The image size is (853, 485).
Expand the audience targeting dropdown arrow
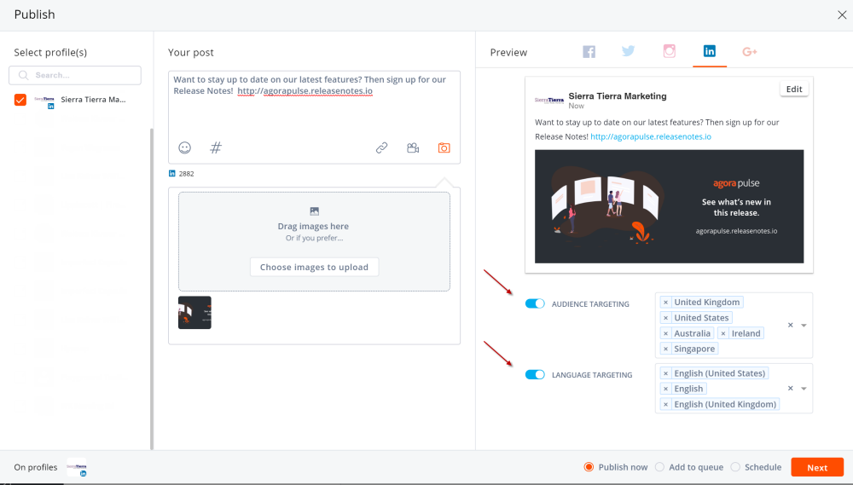[x=804, y=325]
